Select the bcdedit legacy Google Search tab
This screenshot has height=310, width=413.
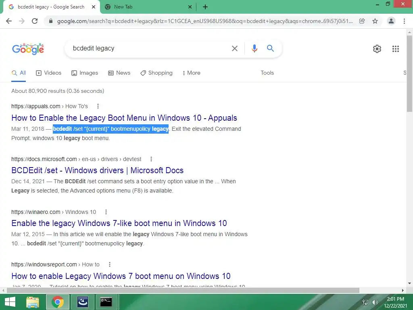click(x=51, y=7)
